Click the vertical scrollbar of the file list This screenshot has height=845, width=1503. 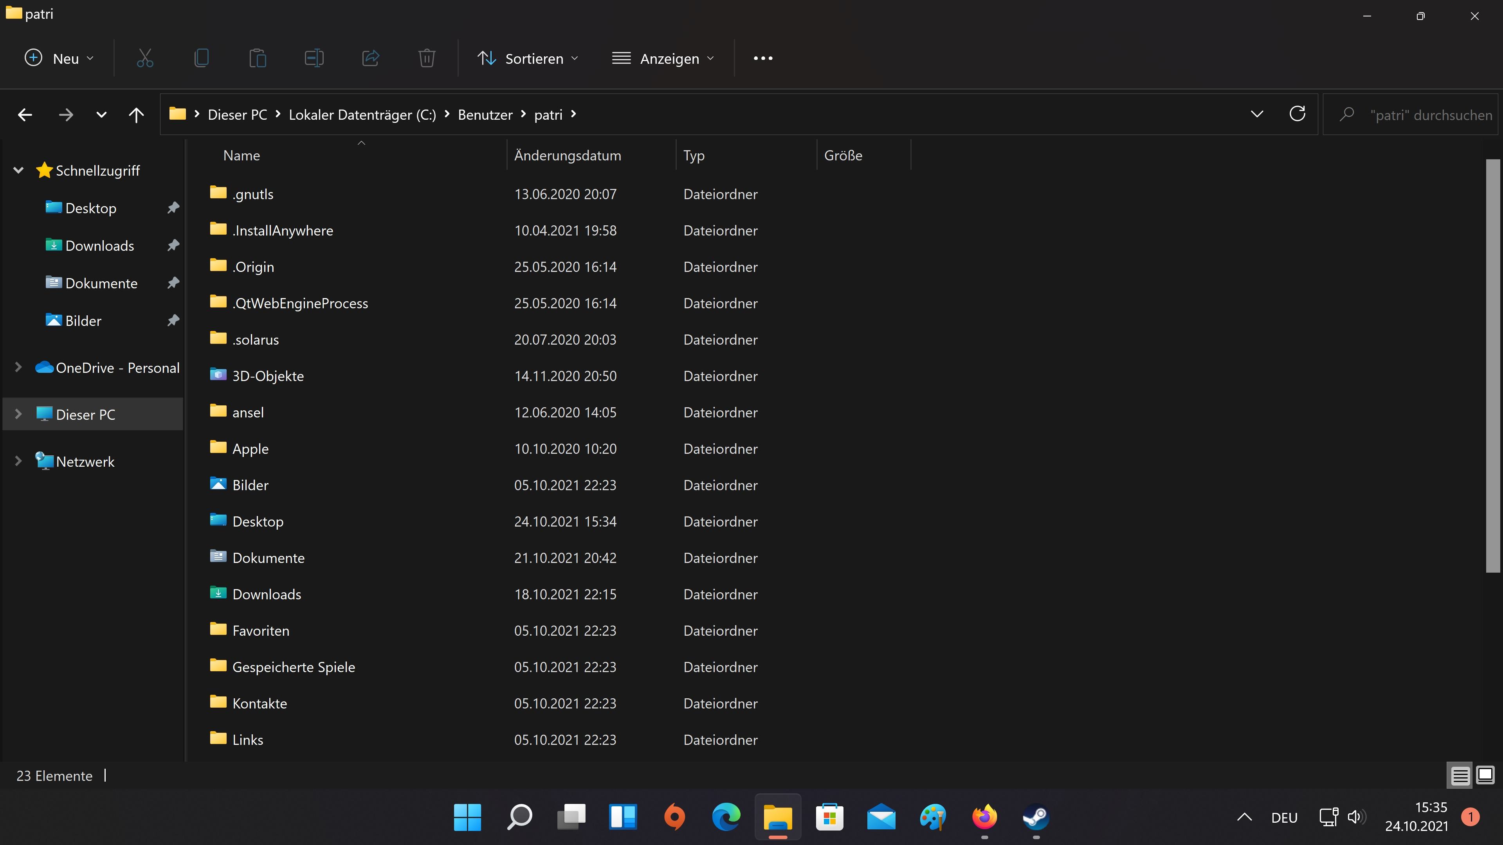coord(1492,366)
